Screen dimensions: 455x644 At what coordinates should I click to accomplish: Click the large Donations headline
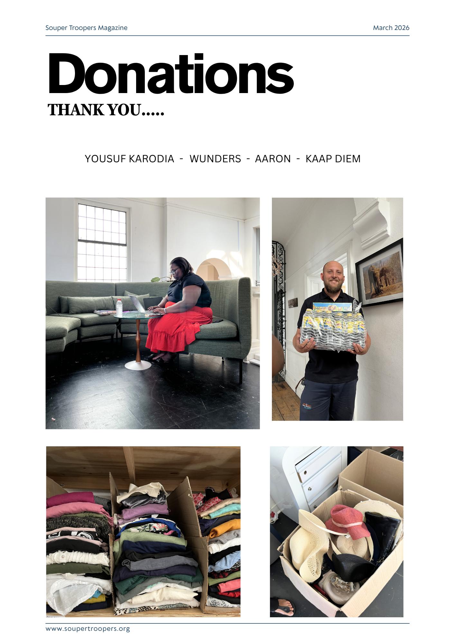(171, 74)
